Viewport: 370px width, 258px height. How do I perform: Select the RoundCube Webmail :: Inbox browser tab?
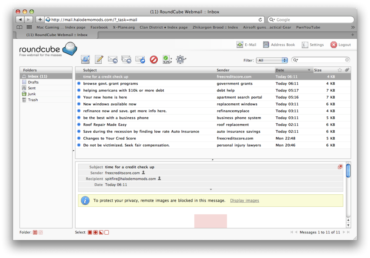pos(57,35)
